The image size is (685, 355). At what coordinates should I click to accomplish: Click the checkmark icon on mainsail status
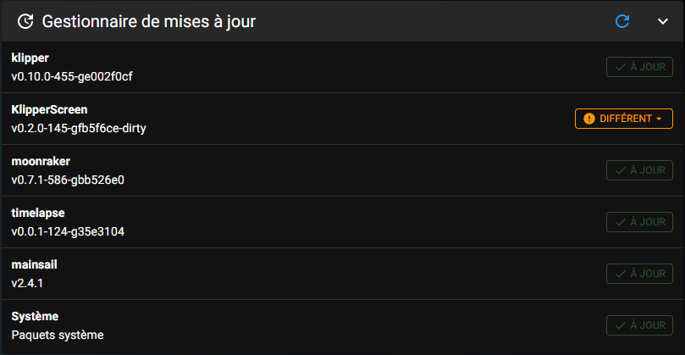(621, 274)
